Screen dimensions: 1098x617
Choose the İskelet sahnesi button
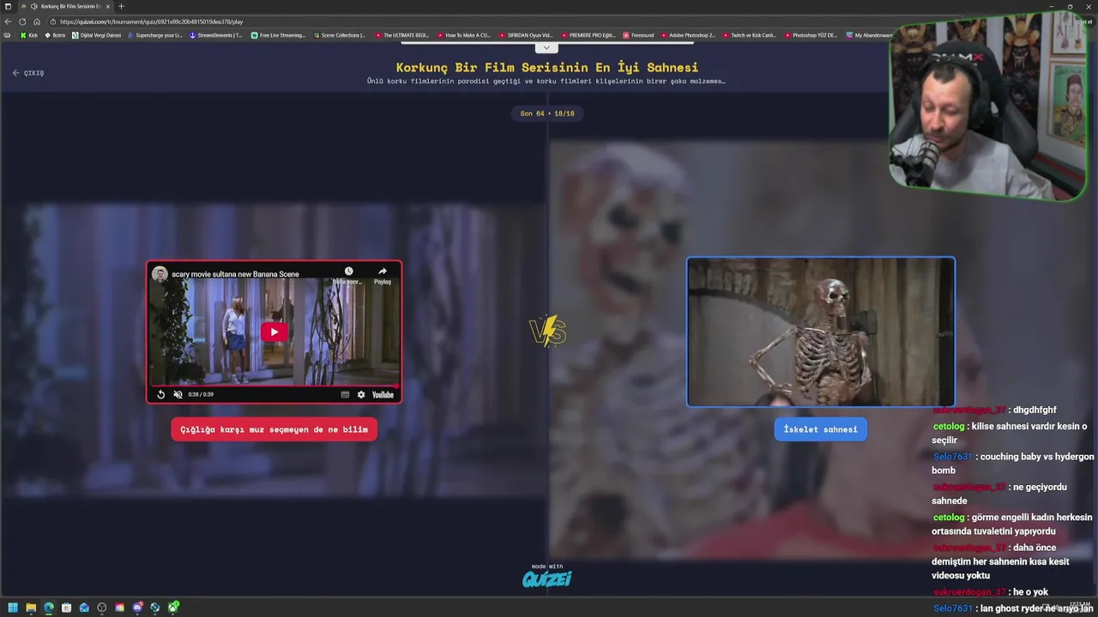click(820, 429)
